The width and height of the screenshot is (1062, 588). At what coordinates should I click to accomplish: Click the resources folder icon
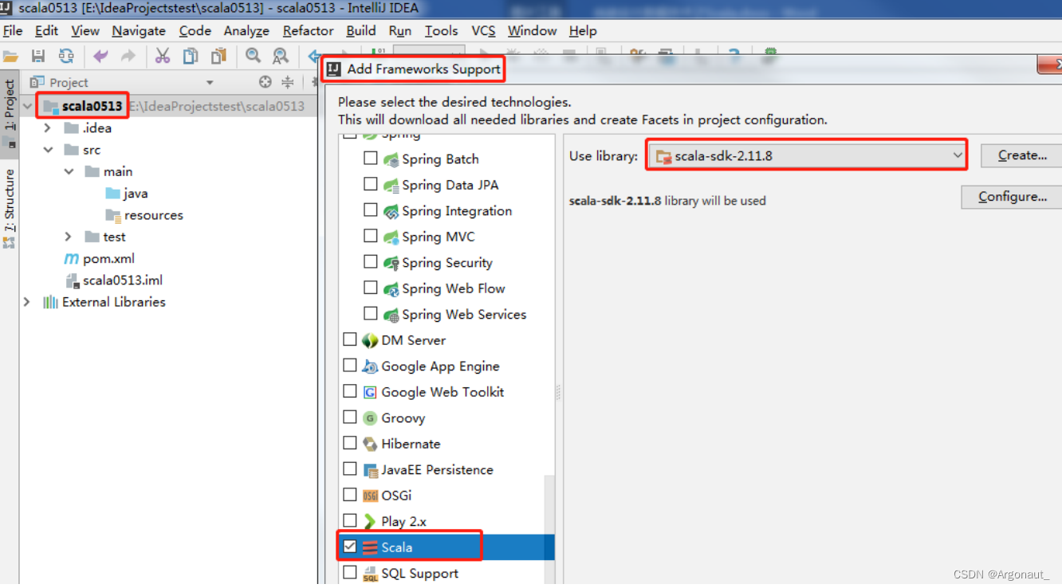pyautogui.click(x=112, y=215)
